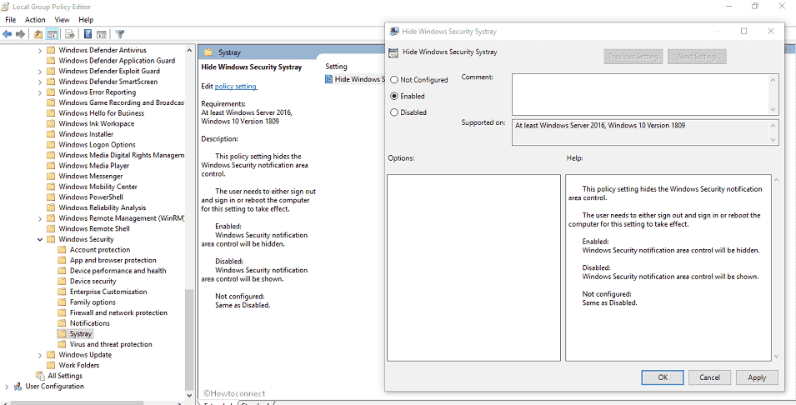Click the folder icon for Windows Installer

click(51, 134)
